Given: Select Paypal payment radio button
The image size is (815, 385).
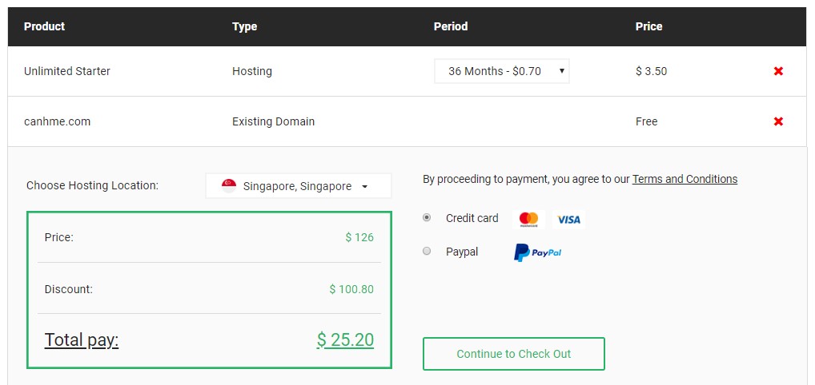Looking at the screenshot, I should point(427,251).
